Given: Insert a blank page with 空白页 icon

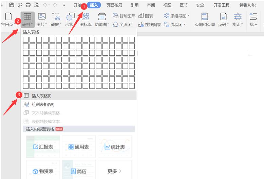Looking at the screenshot, I should click(x=8, y=17).
